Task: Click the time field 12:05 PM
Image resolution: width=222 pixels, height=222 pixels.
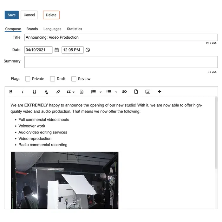Action: [x=73, y=50]
